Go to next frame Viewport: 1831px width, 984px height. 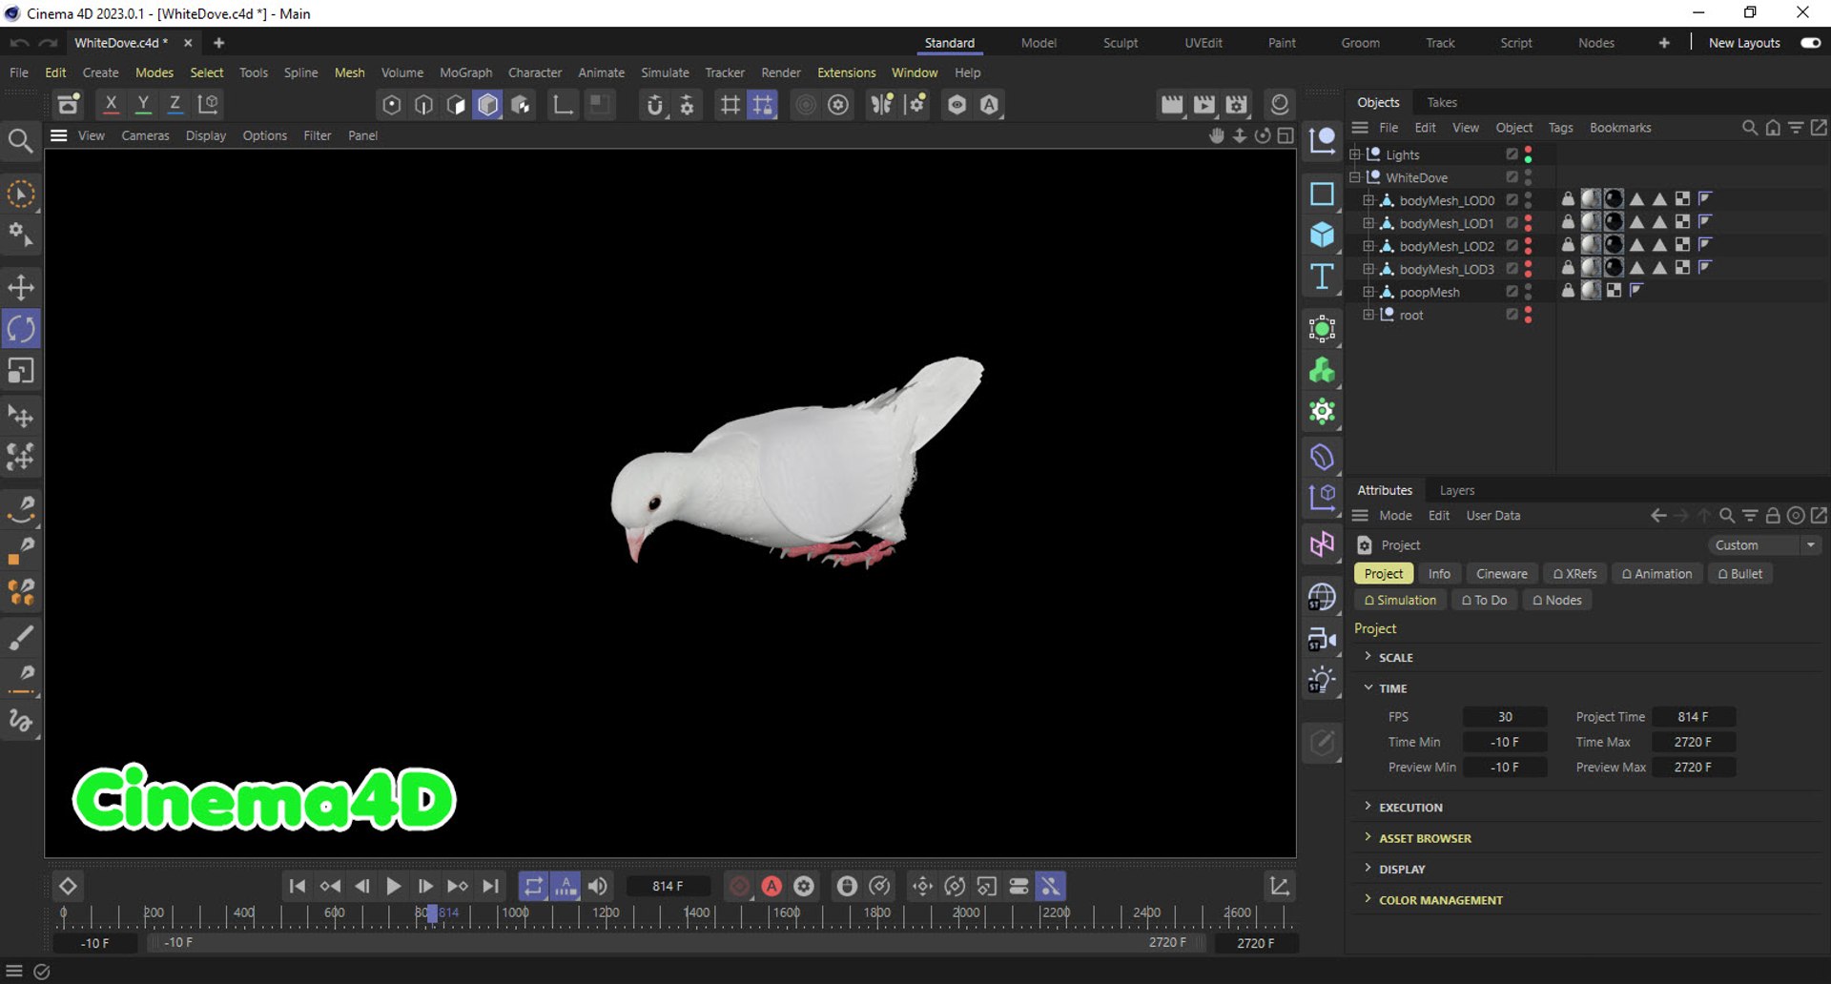(425, 886)
